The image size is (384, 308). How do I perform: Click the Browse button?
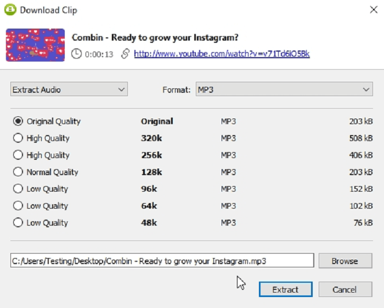click(345, 261)
